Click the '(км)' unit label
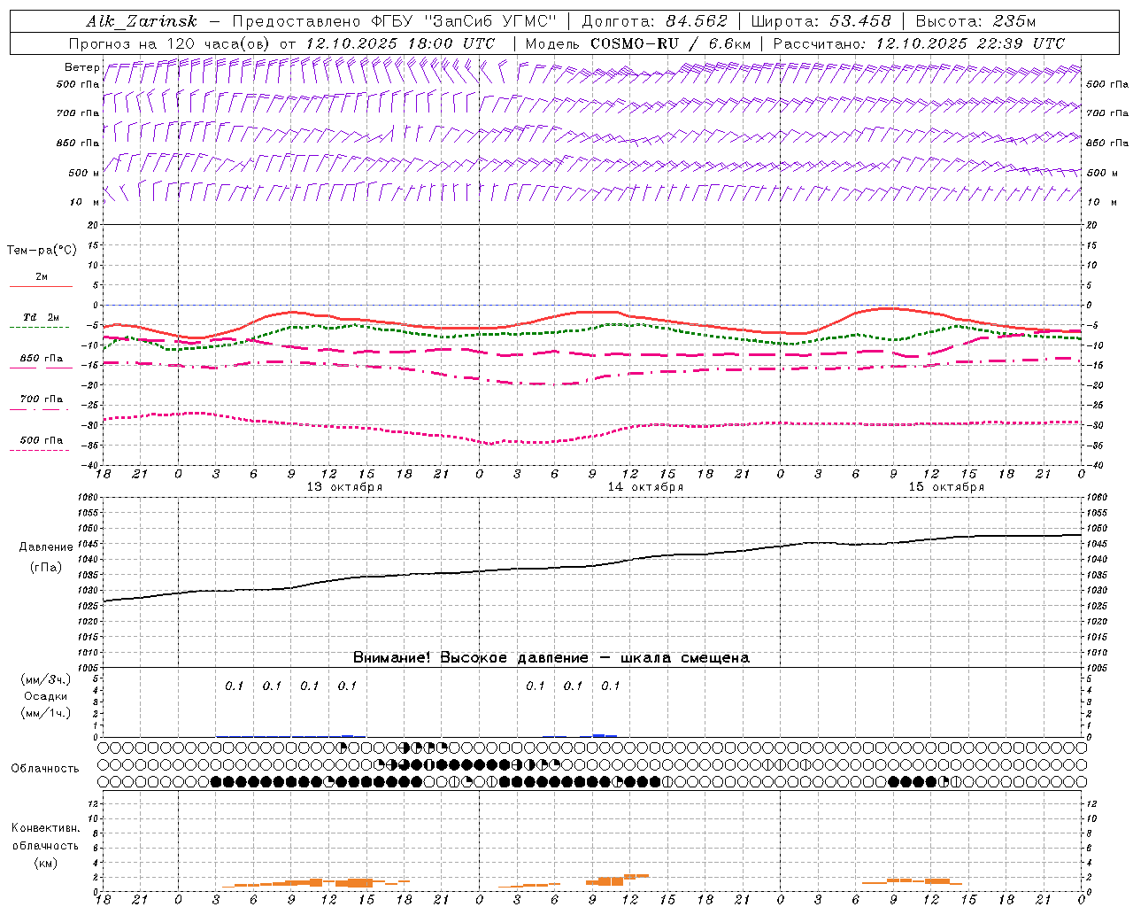 (x=46, y=863)
